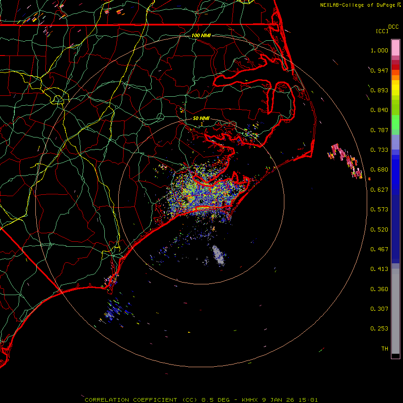The width and height of the screenshot is (403, 403).
Task: Click the [CC] units label
Action: tap(382, 31)
